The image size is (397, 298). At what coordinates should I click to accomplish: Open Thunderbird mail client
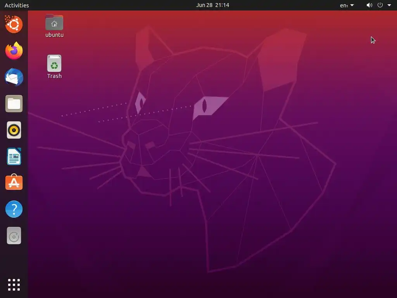tap(14, 77)
